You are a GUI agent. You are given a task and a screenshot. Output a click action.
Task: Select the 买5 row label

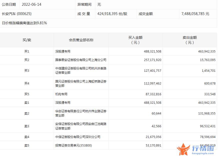(27, 94)
